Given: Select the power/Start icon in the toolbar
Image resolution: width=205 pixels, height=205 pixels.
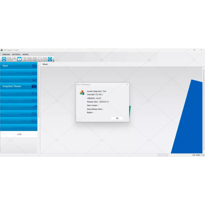Looking at the screenshot, I should (4, 59).
